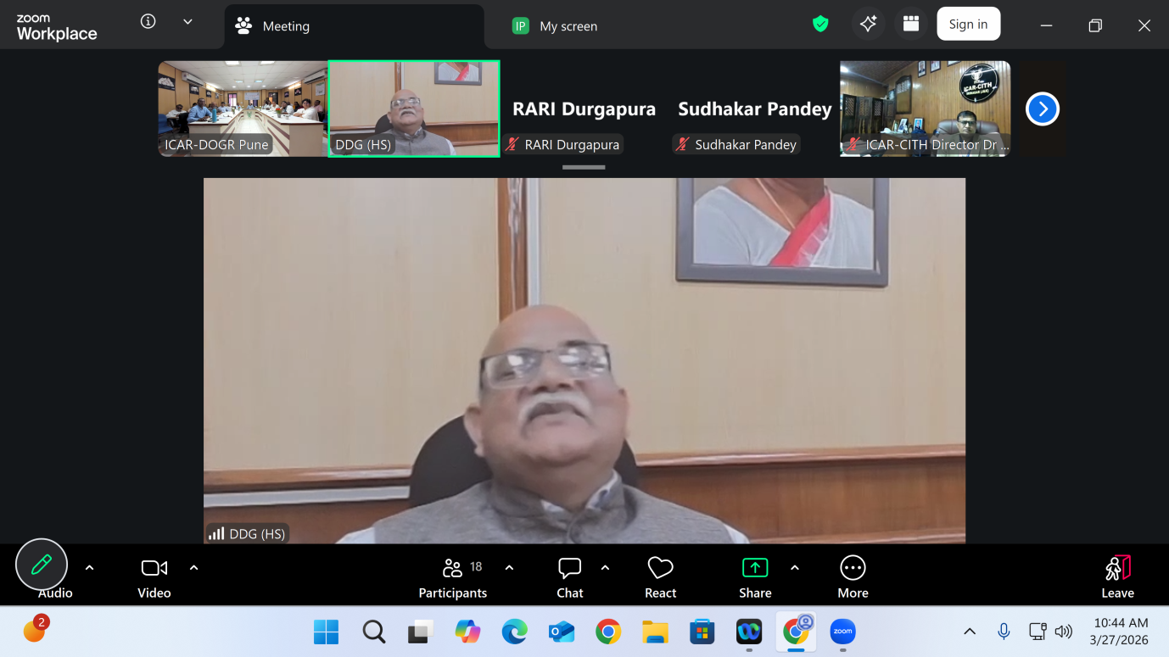Leave the meeting

(1117, 576)
